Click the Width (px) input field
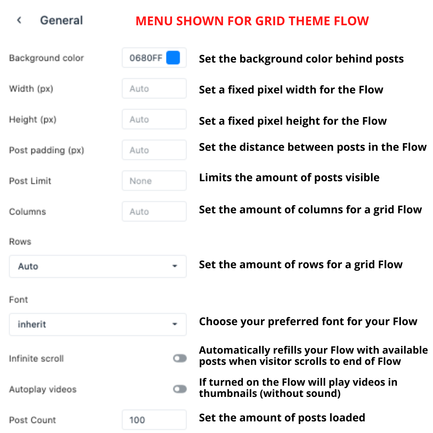This screenshot has height=433, width=433. point(154,89)
